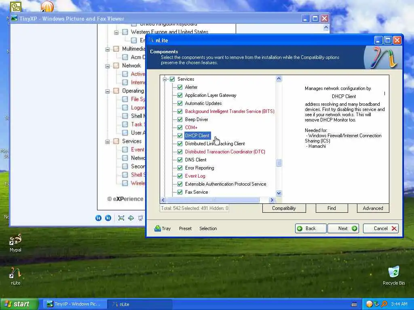
Task: Uncheck Application Layer Gateway checkbox
Action: pyautogui.click(x=180, y=95)
